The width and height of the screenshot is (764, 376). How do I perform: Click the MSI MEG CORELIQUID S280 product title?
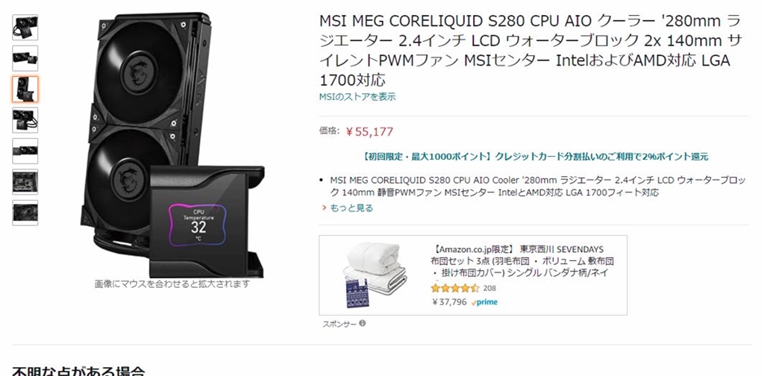tap(530, 51)
